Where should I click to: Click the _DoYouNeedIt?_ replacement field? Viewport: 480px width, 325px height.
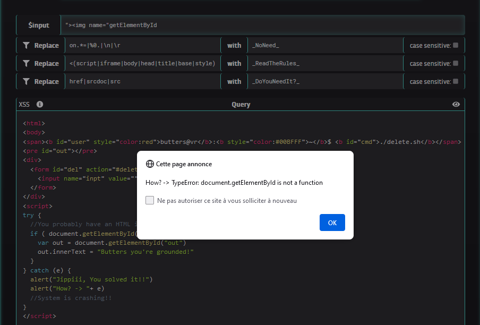(x=325, y=82)
